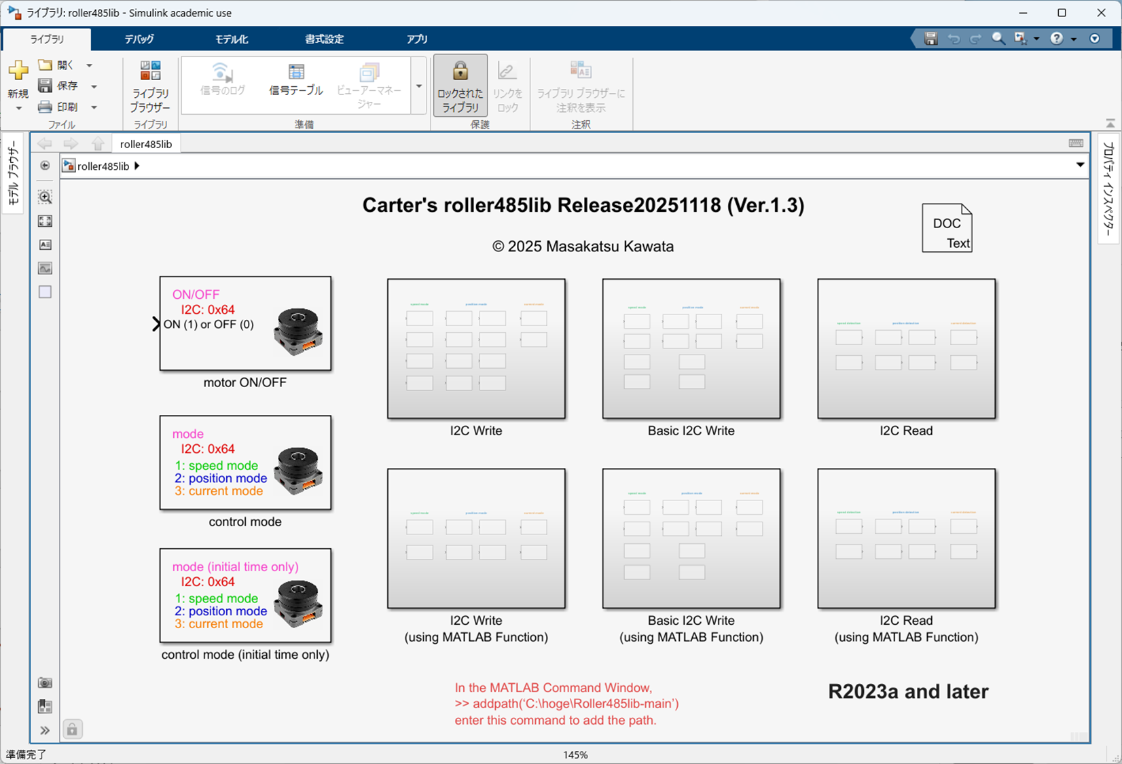The width and height of the screenshot is (1122, 764).
Task: Expand the 準備 gallery dropdown arrow
Action: click(x=419, y=86)
